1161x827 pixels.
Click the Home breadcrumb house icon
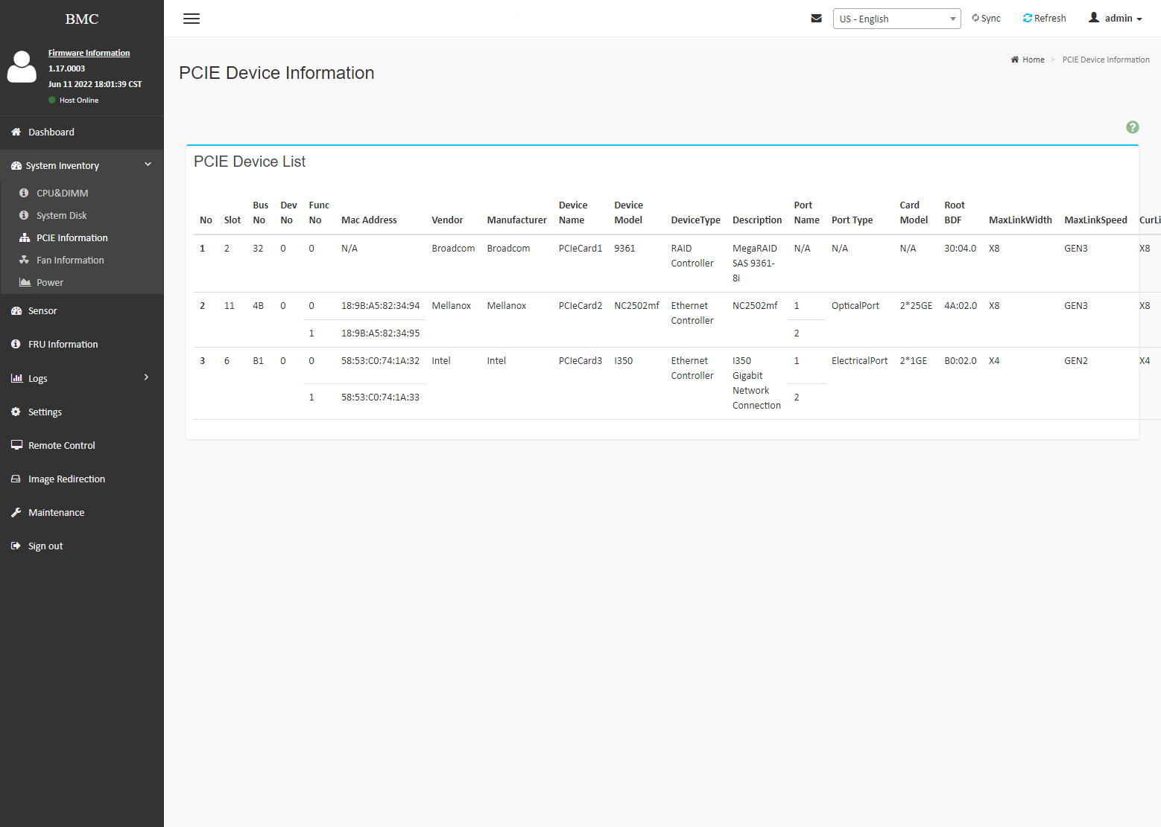1014,60
